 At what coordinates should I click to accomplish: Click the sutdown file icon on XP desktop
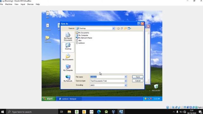click(x=48, y=27)
